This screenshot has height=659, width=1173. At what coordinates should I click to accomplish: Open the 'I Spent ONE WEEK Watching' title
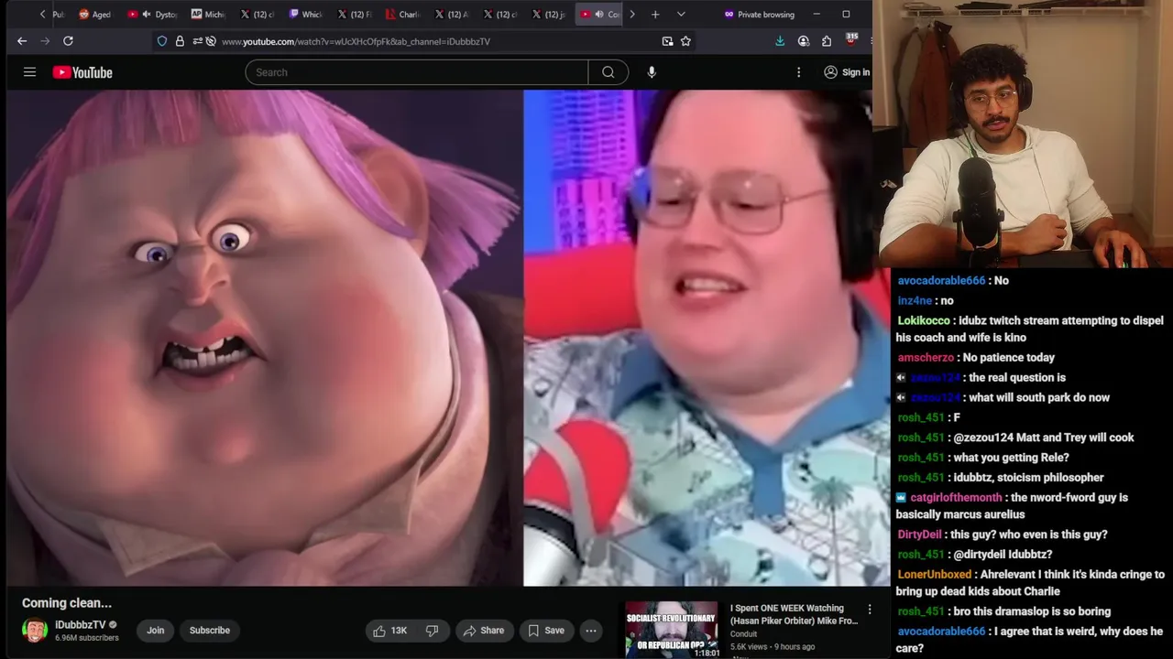point(794,614)
